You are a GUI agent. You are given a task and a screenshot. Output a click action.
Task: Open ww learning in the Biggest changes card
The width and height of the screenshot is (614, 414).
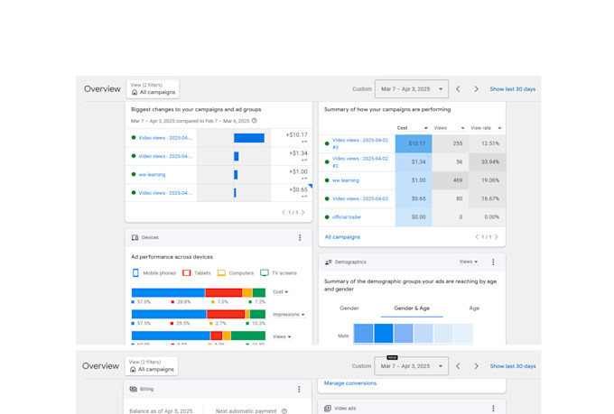tap(152, 174)
